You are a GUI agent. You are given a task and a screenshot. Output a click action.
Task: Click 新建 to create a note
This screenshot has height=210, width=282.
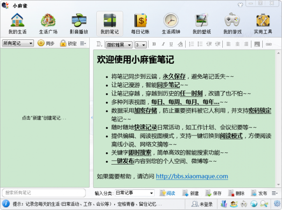pyautogui.click(x=190, y=193)
